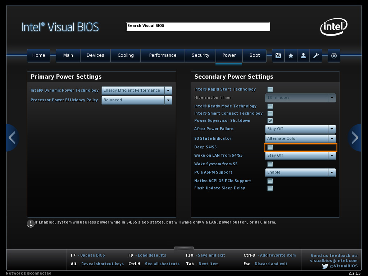
Task: Switch to the Home tab
Action: click(39, 56)
